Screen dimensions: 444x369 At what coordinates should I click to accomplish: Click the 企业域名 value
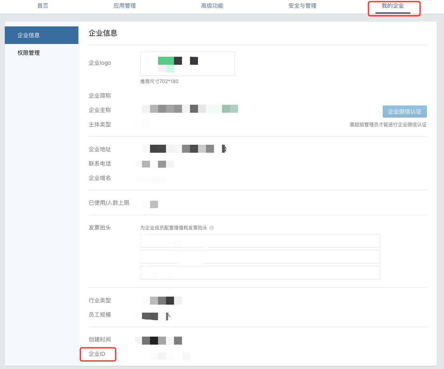point(150,180)
